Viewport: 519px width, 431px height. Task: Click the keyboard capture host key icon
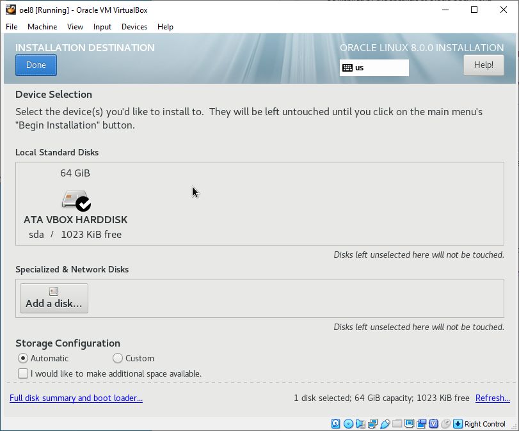click(458, 424)
